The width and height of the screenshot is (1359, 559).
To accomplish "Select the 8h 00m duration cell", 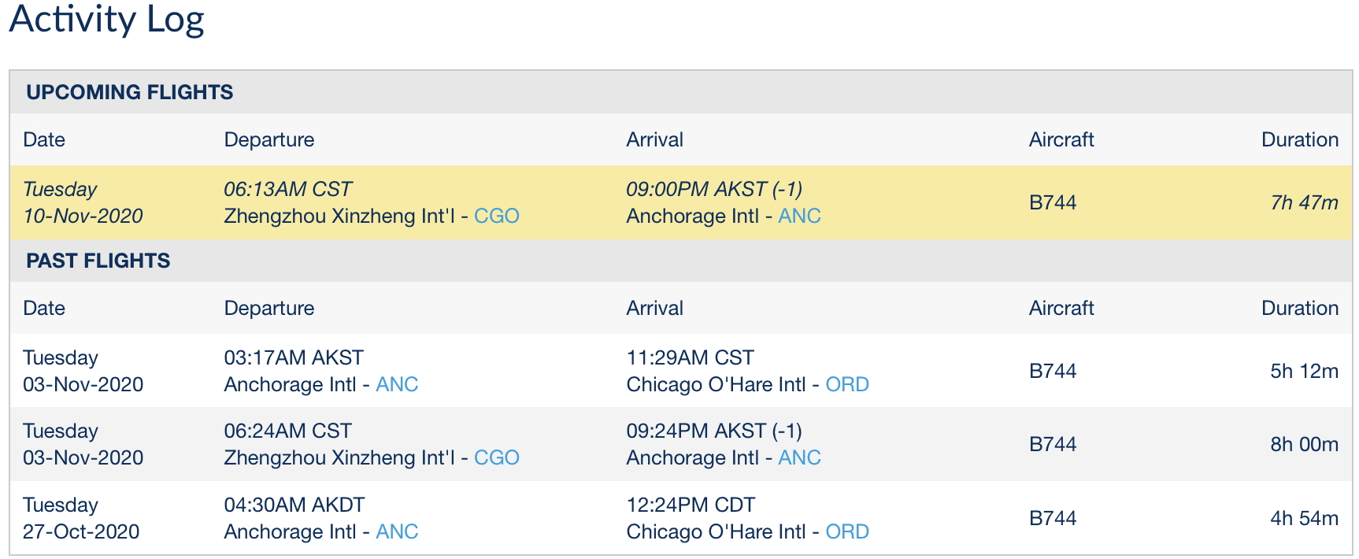I will point(1304,444).
